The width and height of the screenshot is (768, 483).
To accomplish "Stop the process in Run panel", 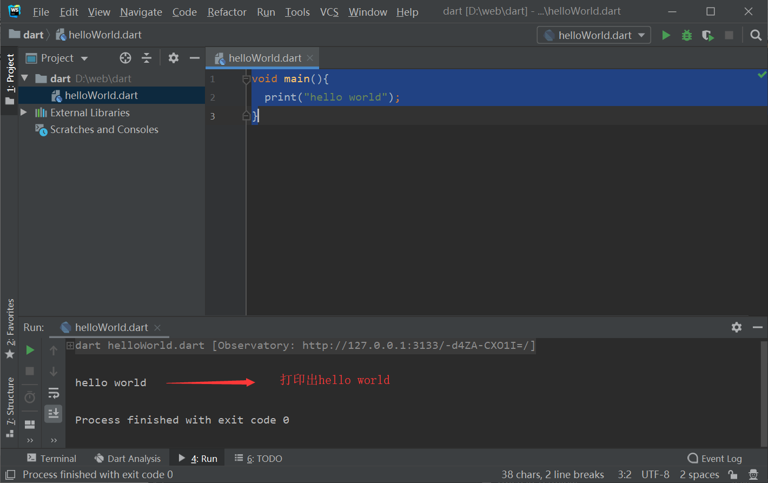I will [30, 372].
